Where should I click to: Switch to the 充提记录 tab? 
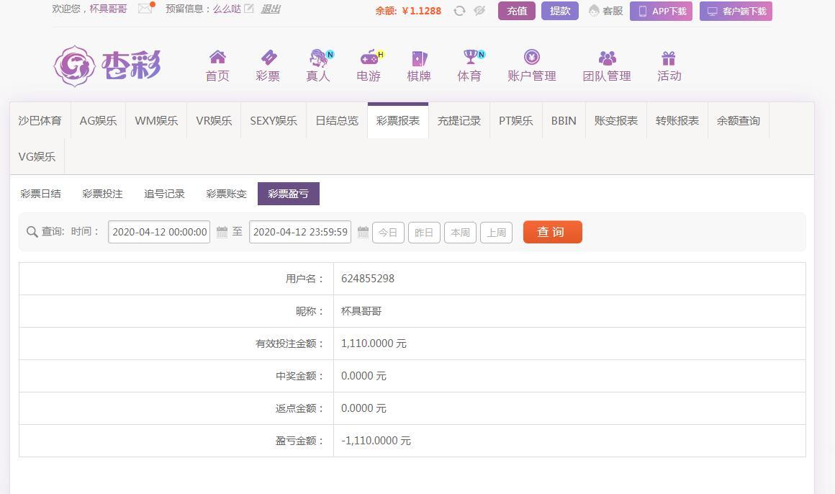click(459, 121)
